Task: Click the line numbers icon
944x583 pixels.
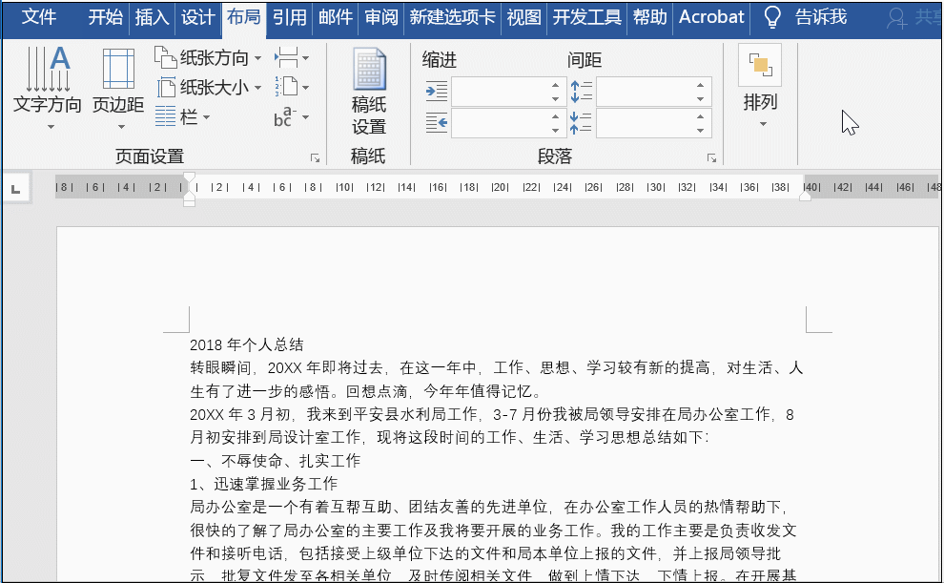Action: point(287,88)
